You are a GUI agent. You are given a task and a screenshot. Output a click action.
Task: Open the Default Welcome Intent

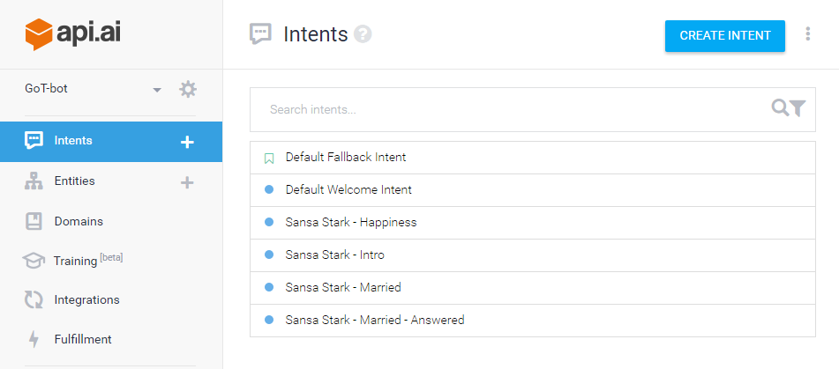coord(348,190)
